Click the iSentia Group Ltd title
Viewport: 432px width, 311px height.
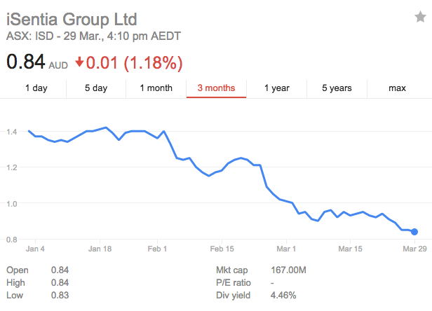72,20
